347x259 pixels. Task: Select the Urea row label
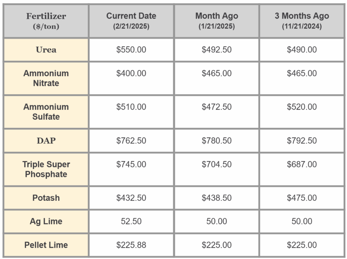(46, 50)
